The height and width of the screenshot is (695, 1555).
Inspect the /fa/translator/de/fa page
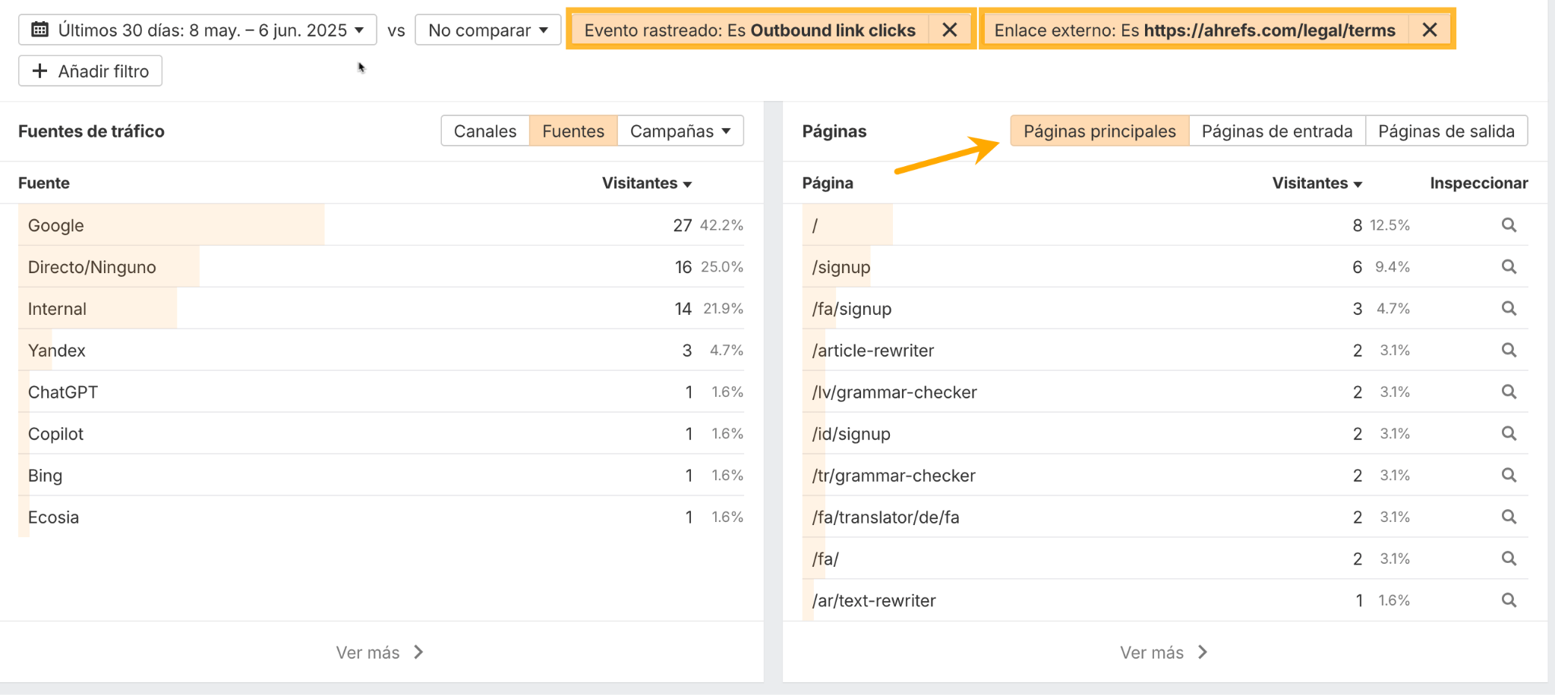pyautogui.click(x=1508, y=517)
